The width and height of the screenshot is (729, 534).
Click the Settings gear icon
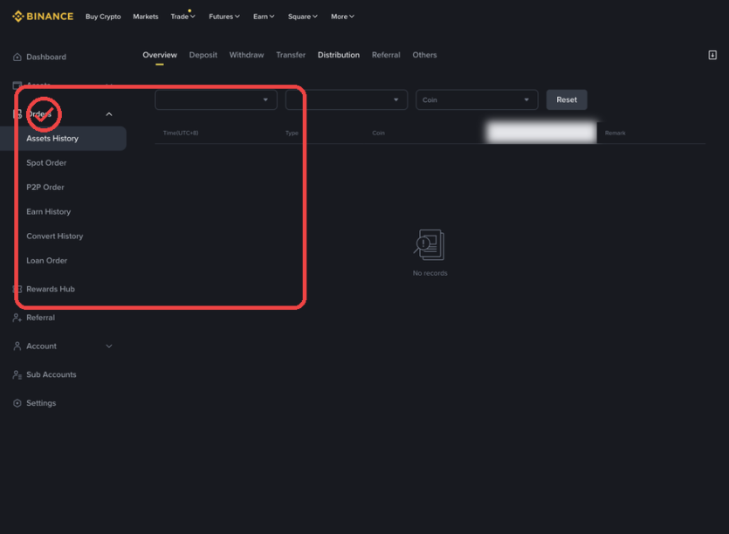(17, 403)
